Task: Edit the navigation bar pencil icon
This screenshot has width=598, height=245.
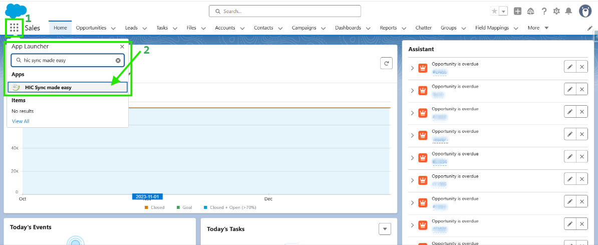Action: tap(590, 28)
